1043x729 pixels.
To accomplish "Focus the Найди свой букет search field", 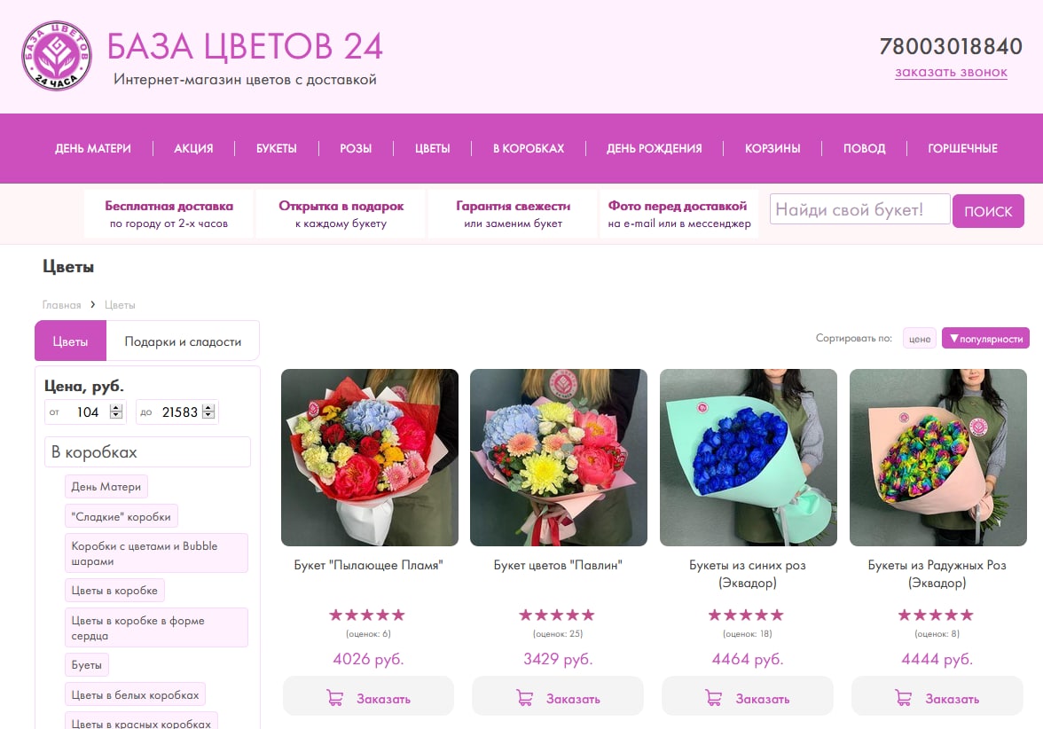I will [860, 209].
